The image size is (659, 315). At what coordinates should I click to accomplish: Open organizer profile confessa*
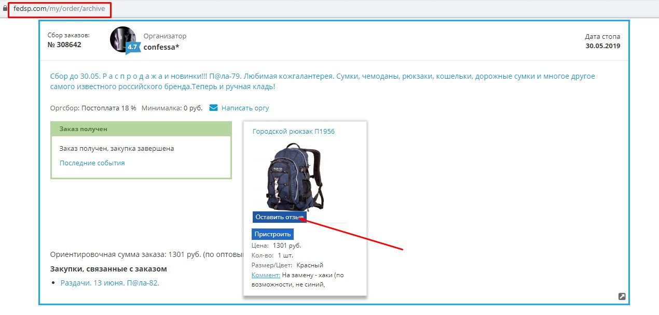point(161,47)
